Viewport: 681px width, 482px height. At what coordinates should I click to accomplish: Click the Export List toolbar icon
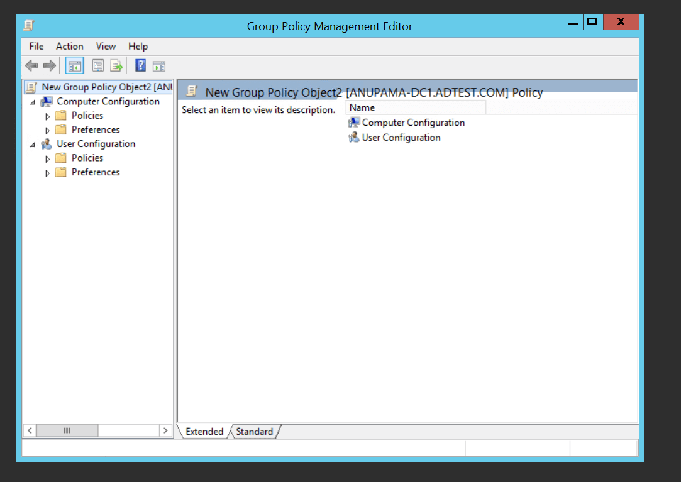click(116, 66)
